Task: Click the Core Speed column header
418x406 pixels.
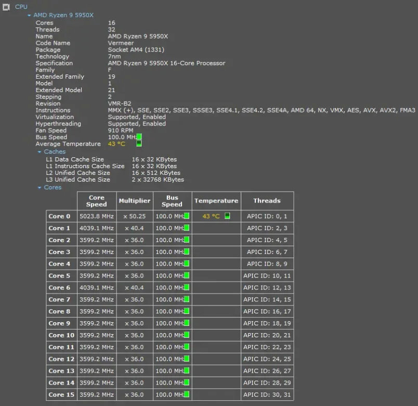Action: click(x=97, y=201)
